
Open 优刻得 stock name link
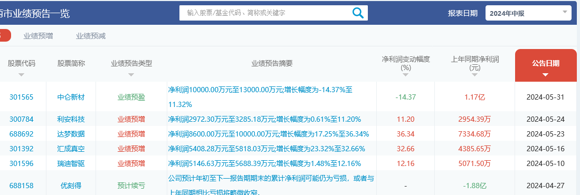(x=71, y=186)
